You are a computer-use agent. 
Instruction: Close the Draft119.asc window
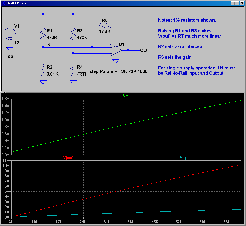click(x=242, y=3)
